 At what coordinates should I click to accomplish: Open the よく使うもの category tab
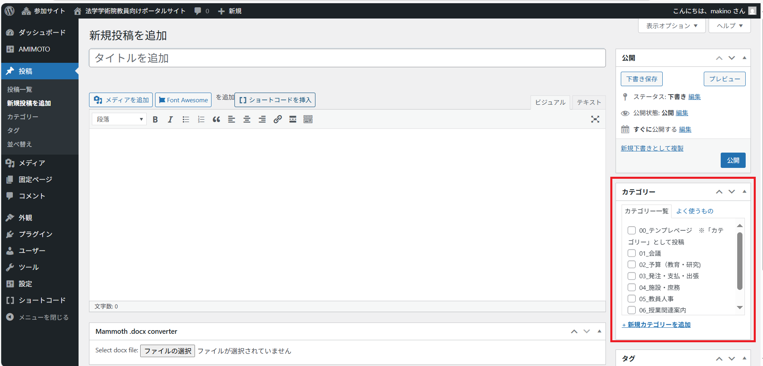pos(695,211)
